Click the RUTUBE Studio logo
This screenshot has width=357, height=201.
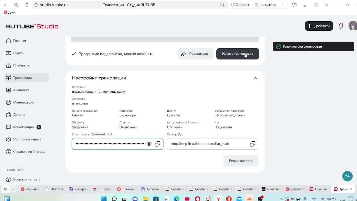[32, 26]
